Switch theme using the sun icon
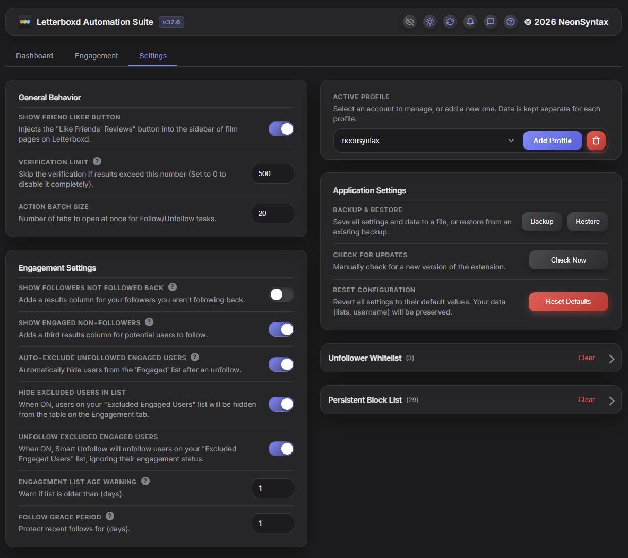 tap(430, 22)
